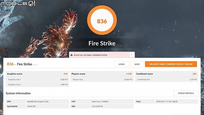
Task: Select the Graphics test 2 row
Action: 37,84
